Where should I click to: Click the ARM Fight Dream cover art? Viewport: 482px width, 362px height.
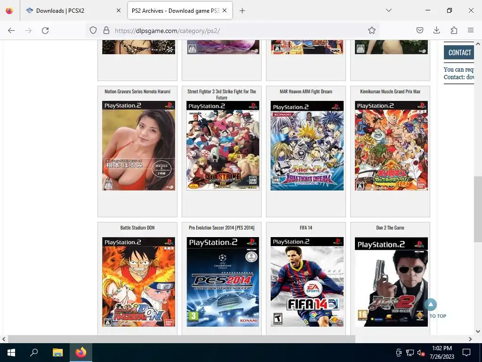[307, 146]
